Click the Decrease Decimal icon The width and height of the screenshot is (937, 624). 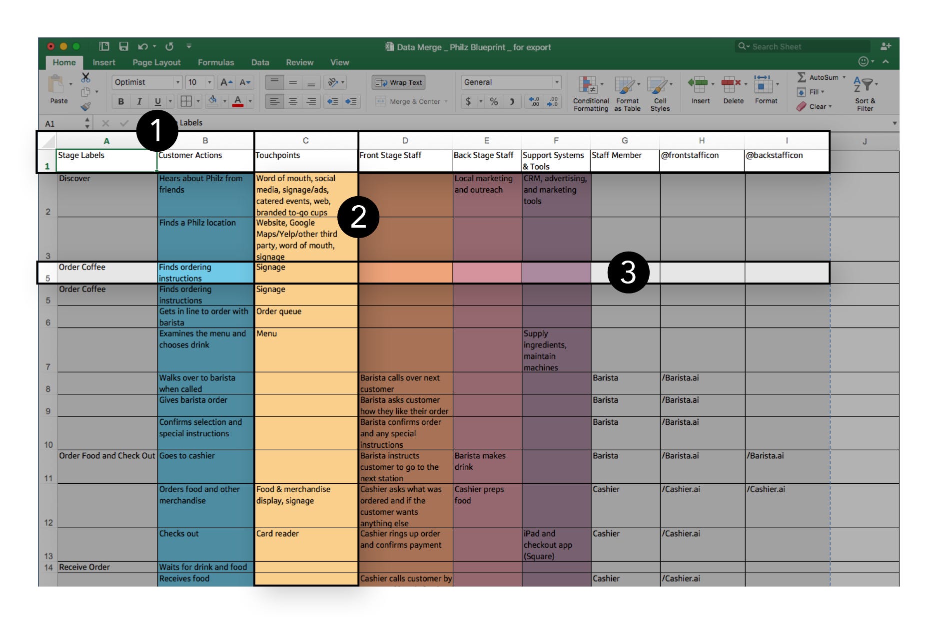pyautogui.click(x=552, y=102)
